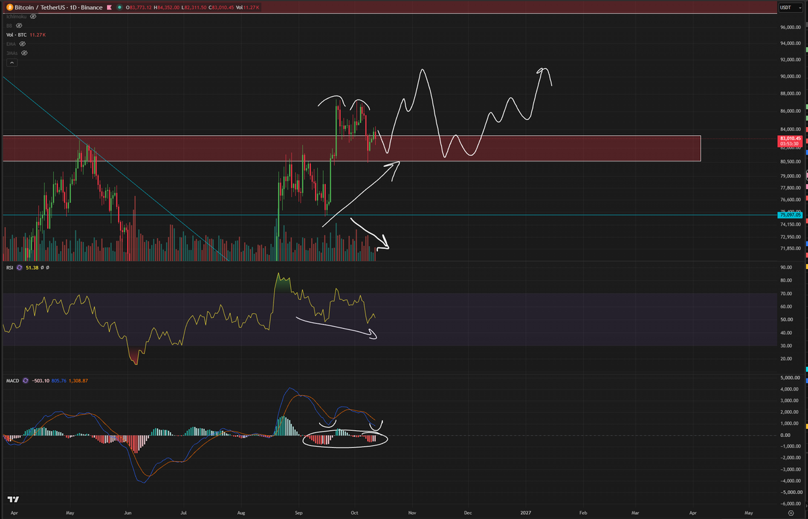Image resolution: width=808 pixels, height=519 pixels.
Task: Click the Bitcoin / TetherUS symbol title
Action: coord(59,7)
